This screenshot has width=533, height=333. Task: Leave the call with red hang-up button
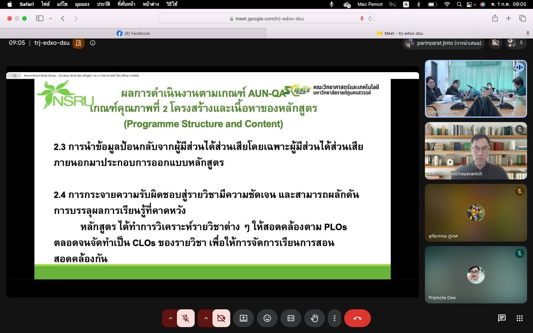tap(358, 318)
